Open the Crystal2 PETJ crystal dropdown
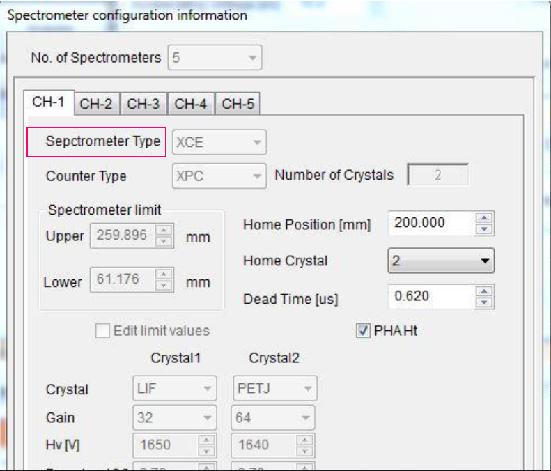Viewport: 551px width, 471px height. 273,389
